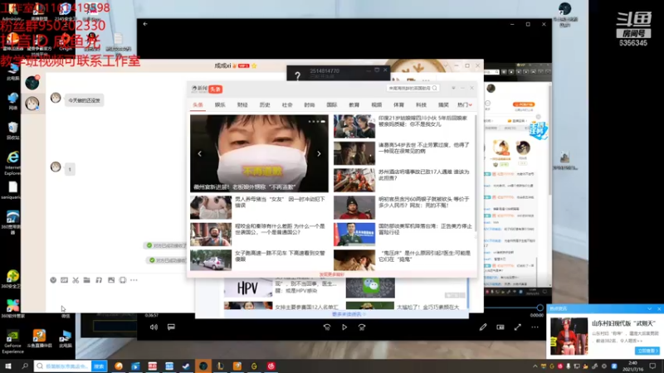This screenshot has width=664, height=373.
Task: Click the main masked-face carousel image
Action: click(x=259, y=153)
